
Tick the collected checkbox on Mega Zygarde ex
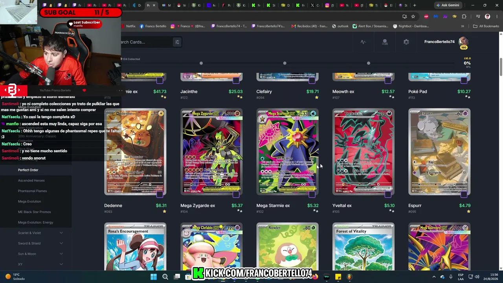236,194
